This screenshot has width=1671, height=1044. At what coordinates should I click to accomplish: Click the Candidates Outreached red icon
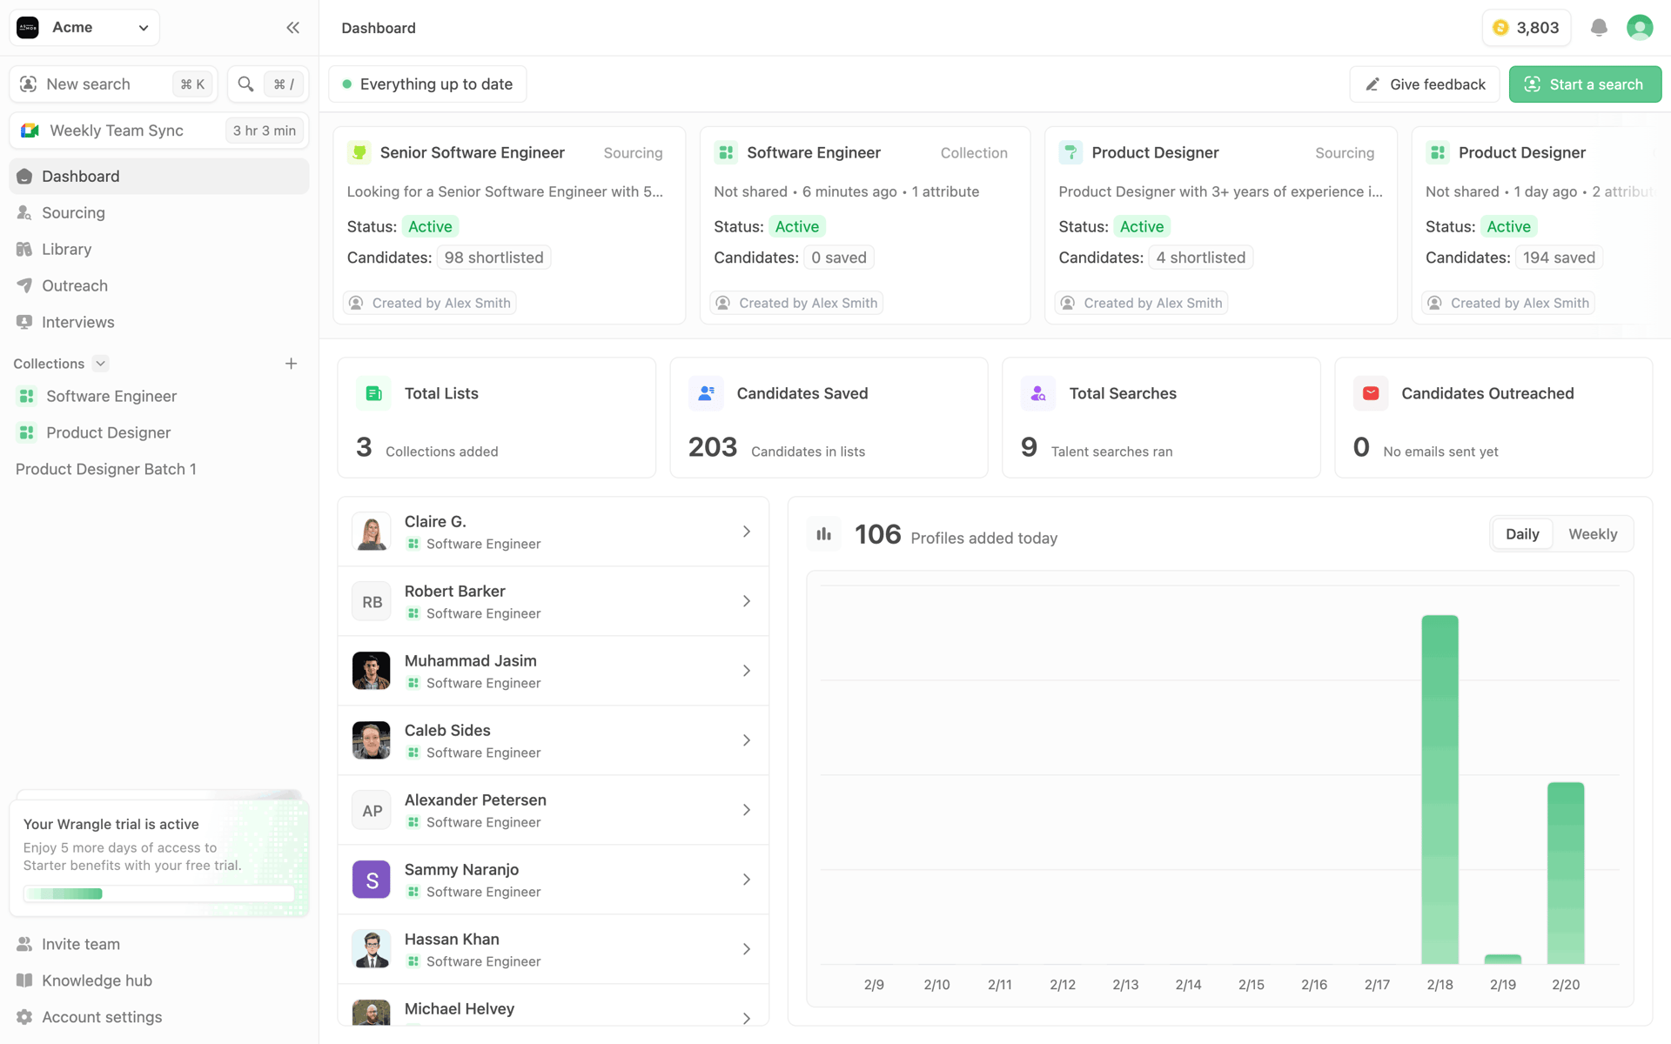tap(1371, 393)
